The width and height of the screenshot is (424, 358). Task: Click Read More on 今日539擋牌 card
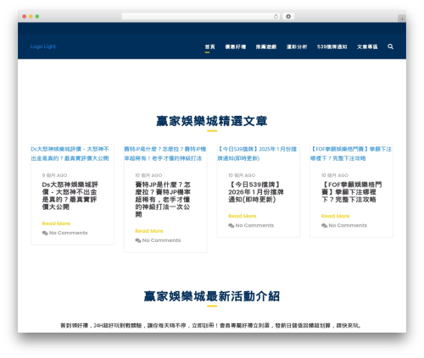(x=243, y=216)
